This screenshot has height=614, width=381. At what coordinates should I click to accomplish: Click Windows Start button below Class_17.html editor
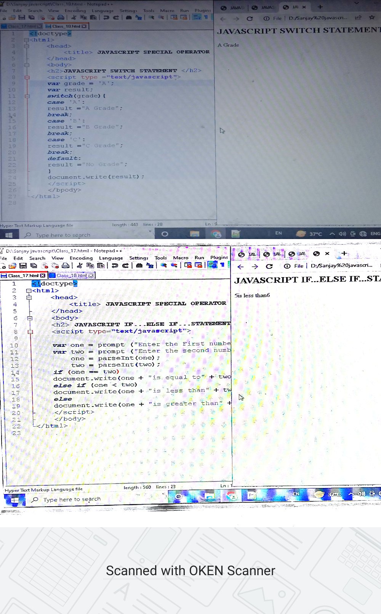[x=15, y=499]
